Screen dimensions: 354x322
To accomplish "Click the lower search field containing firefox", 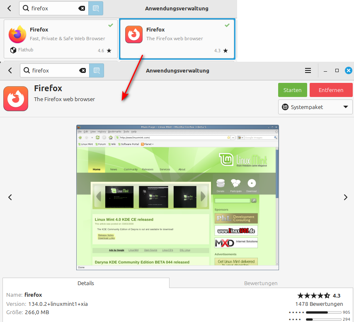I will (x=55, y=70).
